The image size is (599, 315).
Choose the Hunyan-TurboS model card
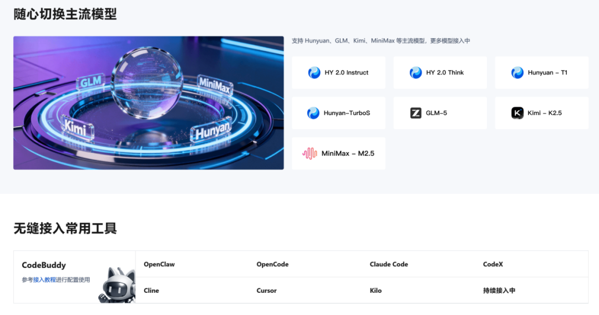coord(338,113)
